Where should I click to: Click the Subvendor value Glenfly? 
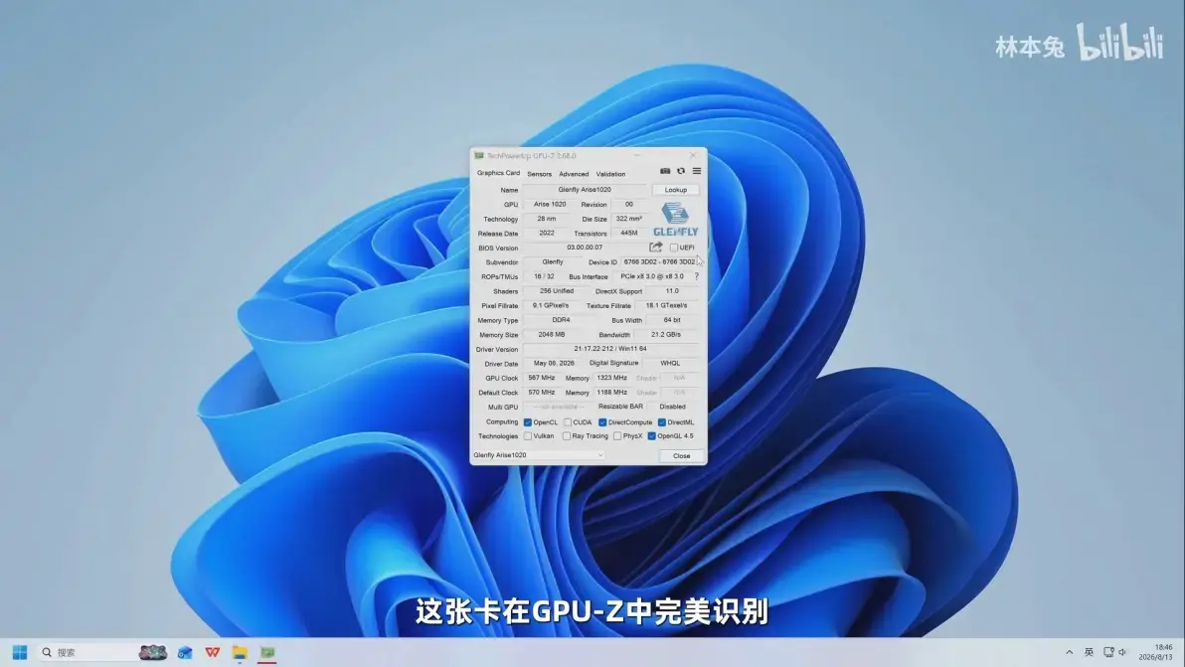click(x=553, y=262)
